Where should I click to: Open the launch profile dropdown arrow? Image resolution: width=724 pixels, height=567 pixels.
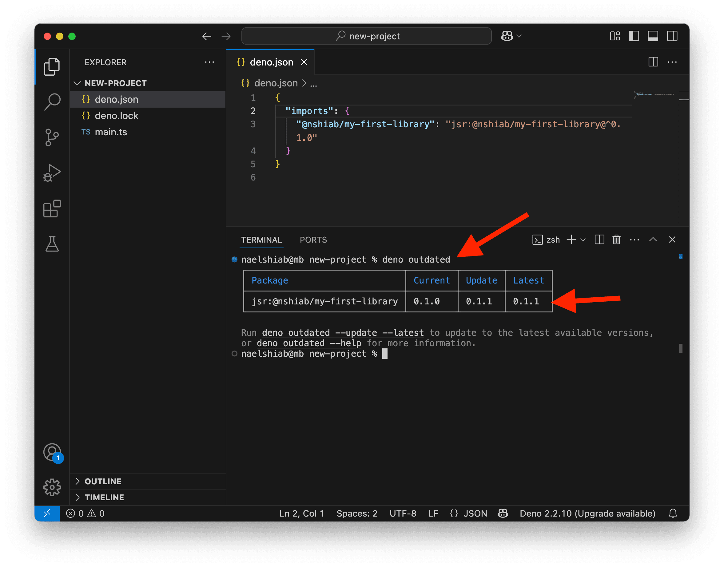pyautogui.click(x=583, y=240)
